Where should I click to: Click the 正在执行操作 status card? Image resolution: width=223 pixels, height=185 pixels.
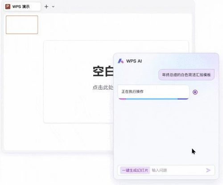pyautogui.click(x=153, y=92)
